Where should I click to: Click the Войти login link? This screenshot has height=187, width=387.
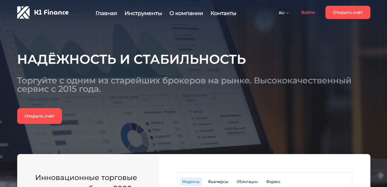[x=308, y=12]
